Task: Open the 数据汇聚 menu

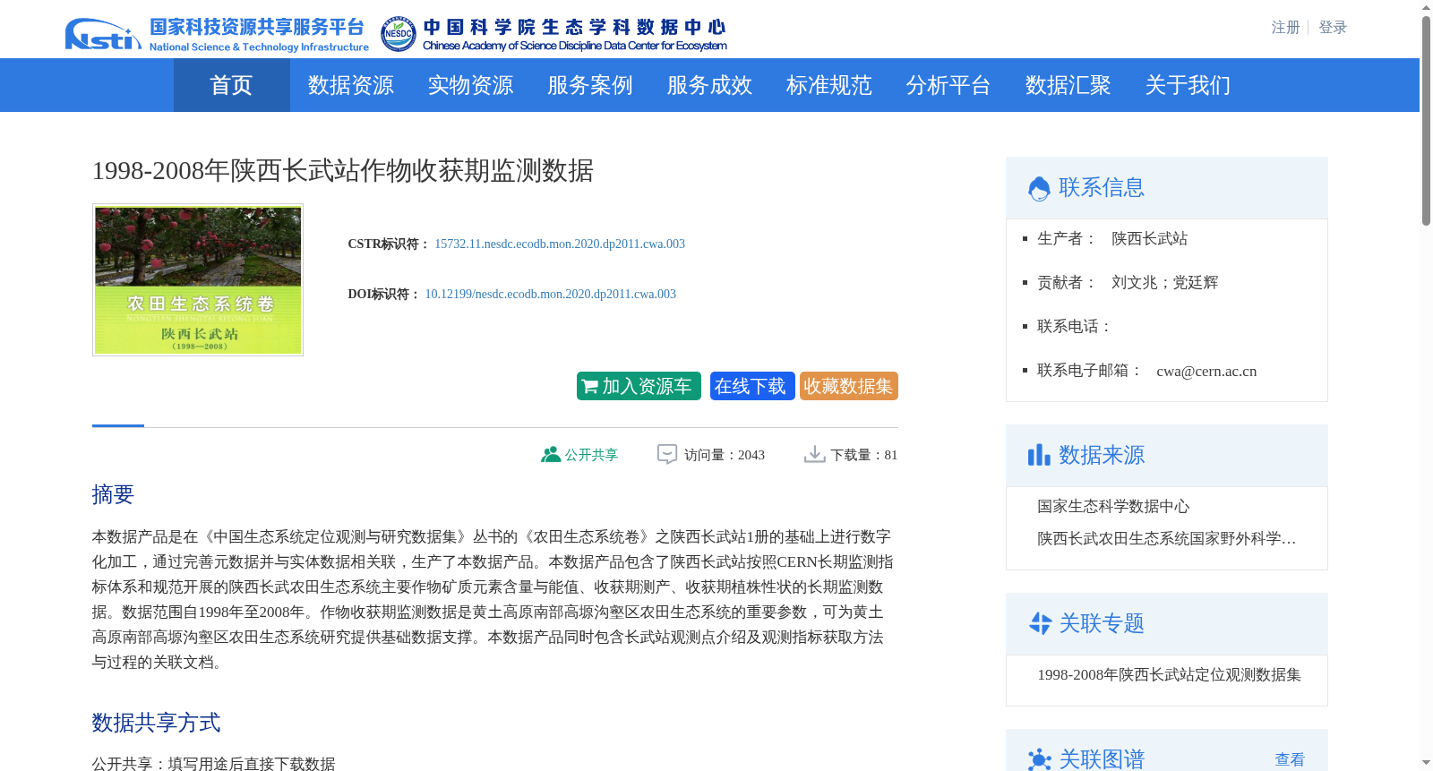Action: [1068, 85]
